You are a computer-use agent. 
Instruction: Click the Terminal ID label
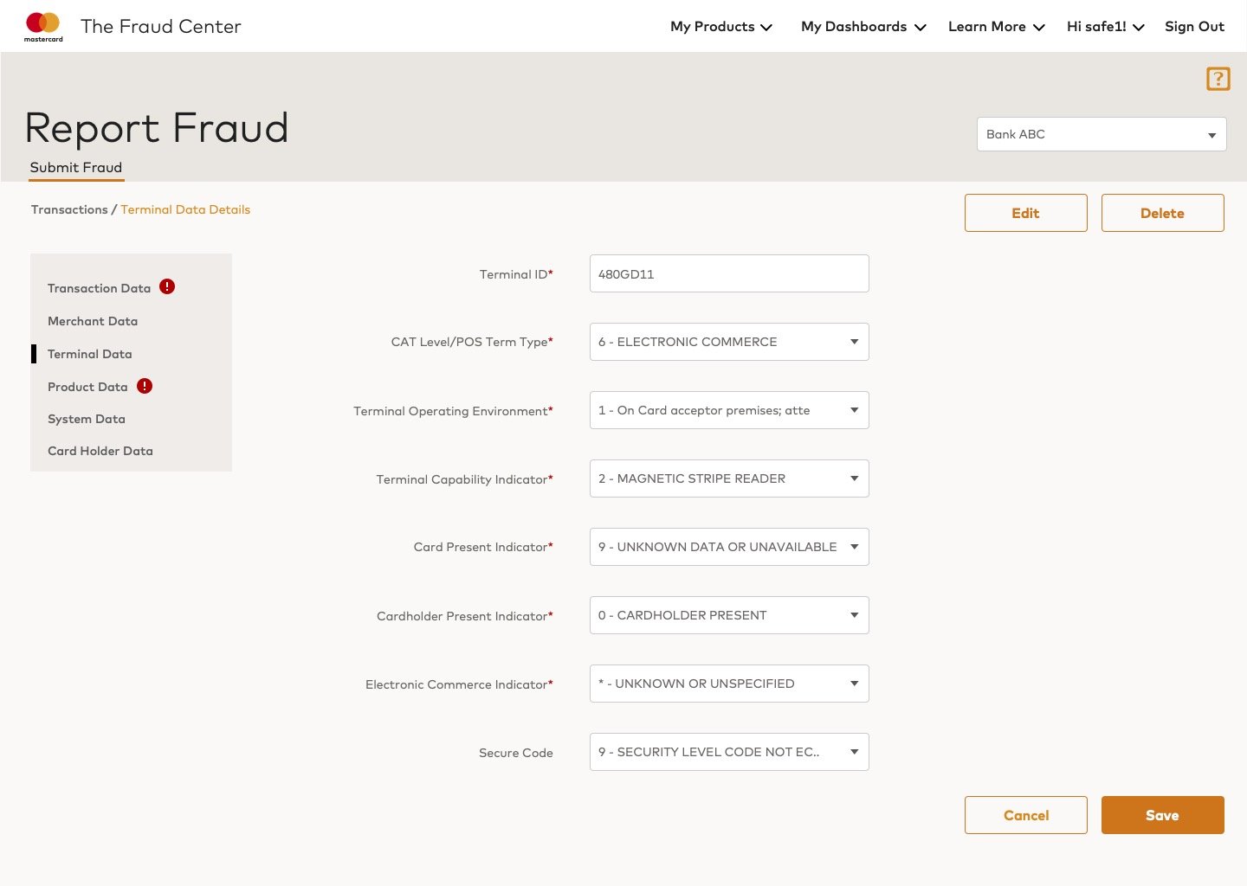(x=516, y=274)
